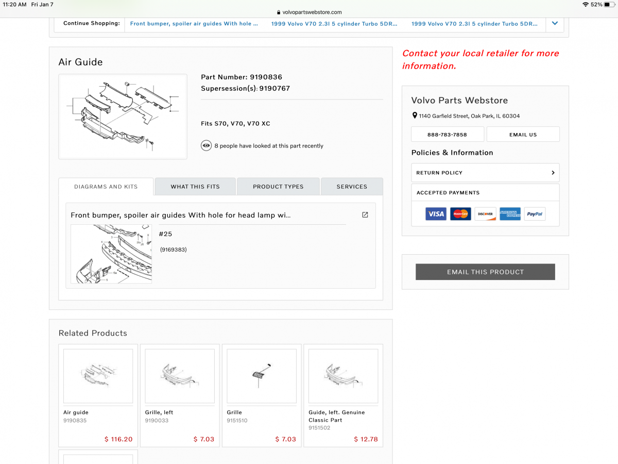Screen dimensions: 618x464
Task: Expand the Return Policy row
Action: click(x=485, y=173)
